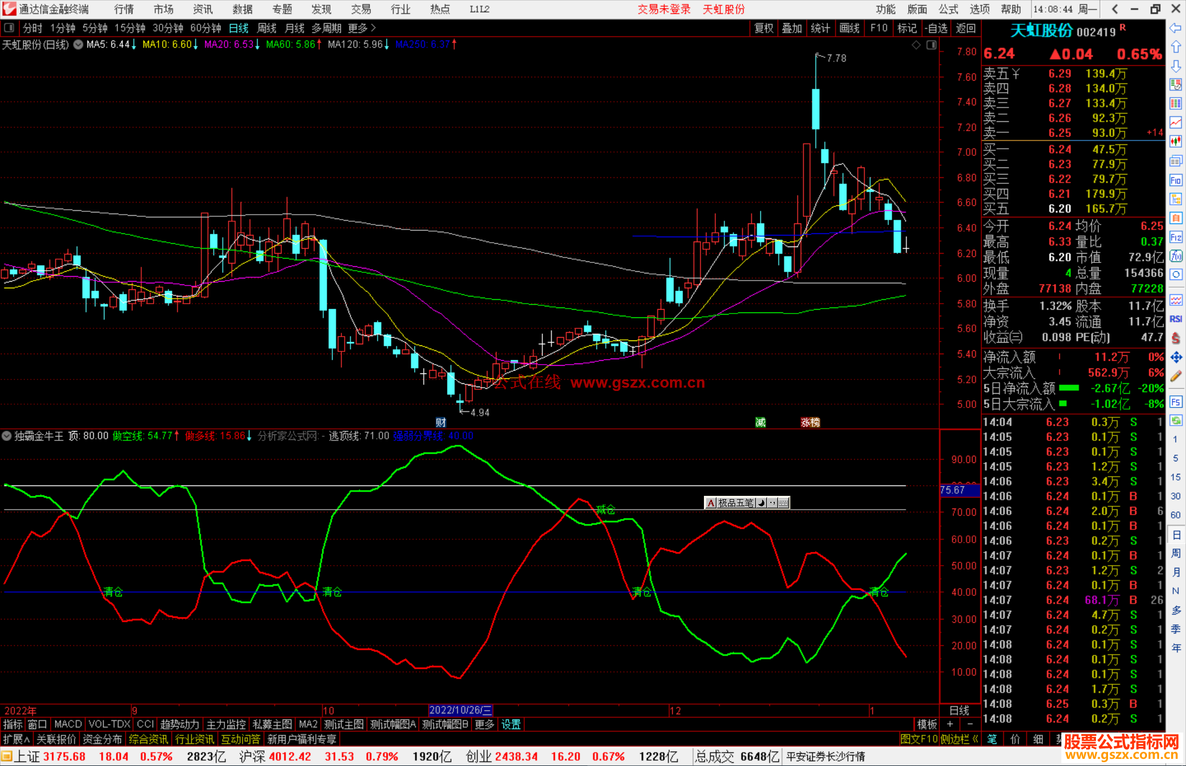Screen dimensions: 1186x766
Task: Open the f(x) formula icon
Action: tap(1176, 256)
